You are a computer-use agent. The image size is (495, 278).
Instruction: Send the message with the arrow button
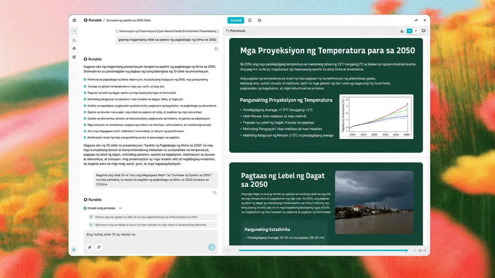pyautogui.click(x=212, y=247)
